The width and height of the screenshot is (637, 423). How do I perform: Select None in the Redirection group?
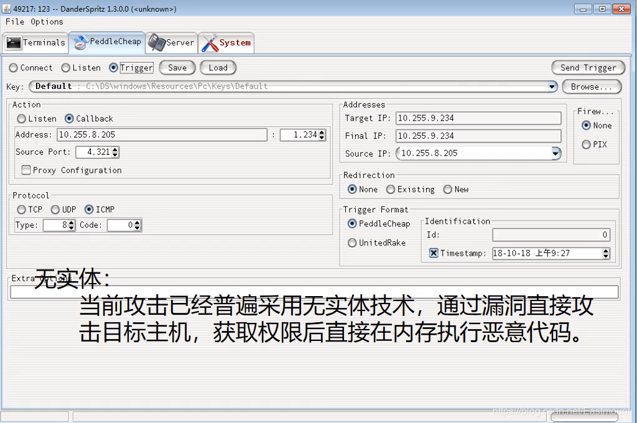(x=352, y=189)
